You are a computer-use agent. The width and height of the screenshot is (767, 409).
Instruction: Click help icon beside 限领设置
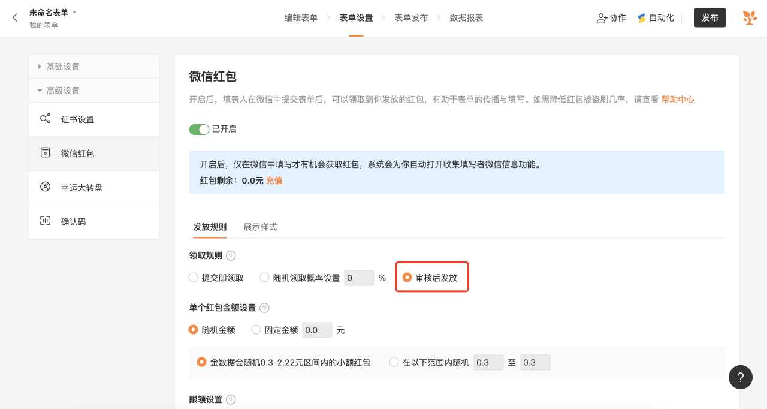pos(231,400)
